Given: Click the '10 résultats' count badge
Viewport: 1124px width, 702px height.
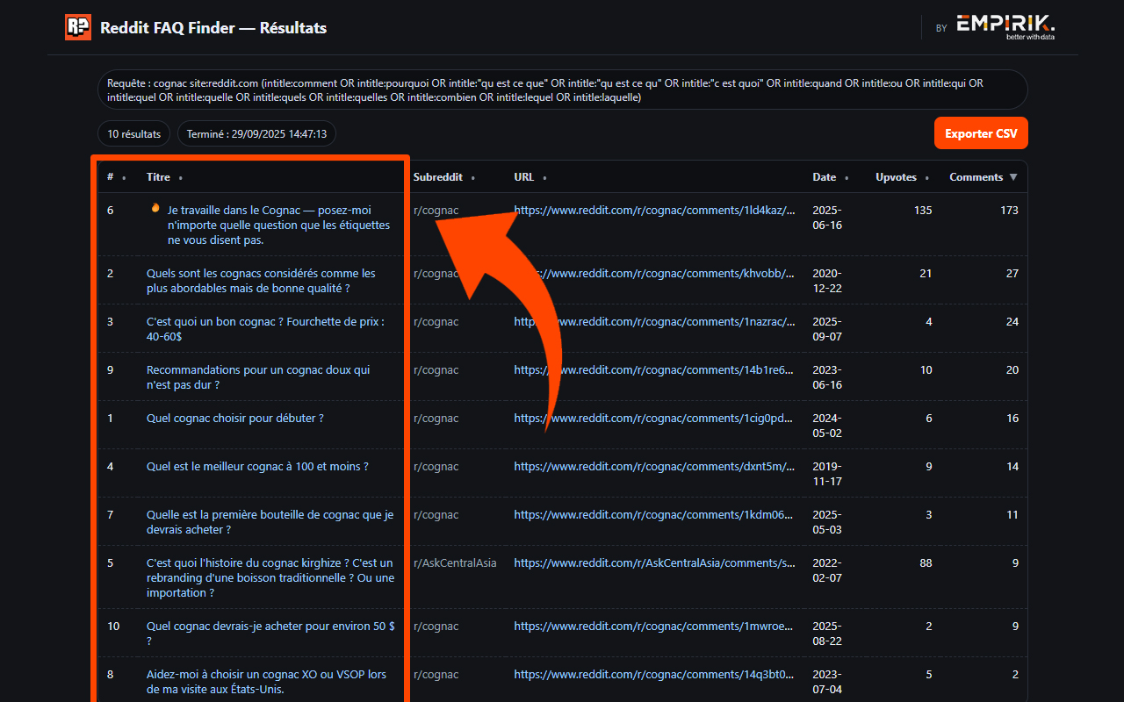Looking at the screenshot, I should pyautogui.click(x=134, y=134).
